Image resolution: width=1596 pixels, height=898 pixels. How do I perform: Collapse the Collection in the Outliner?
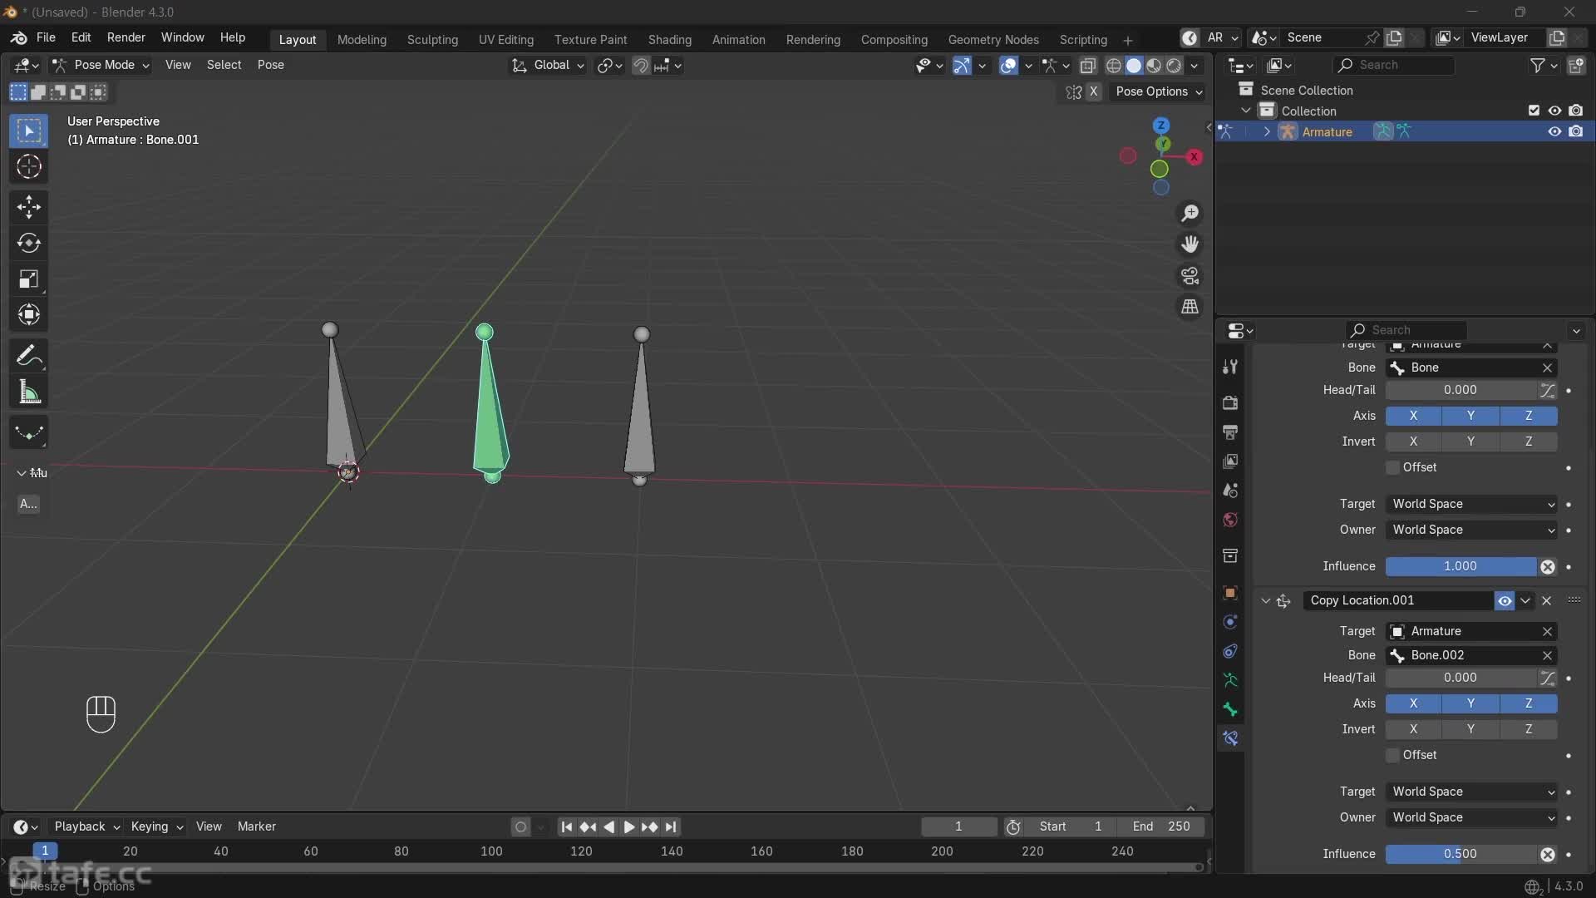pos(1247,111)
